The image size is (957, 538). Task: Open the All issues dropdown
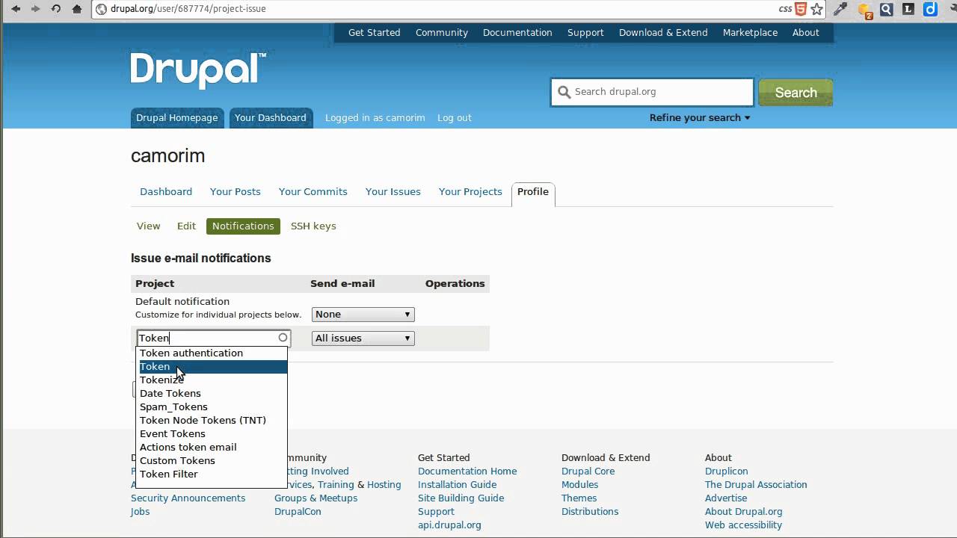point(363,338)
